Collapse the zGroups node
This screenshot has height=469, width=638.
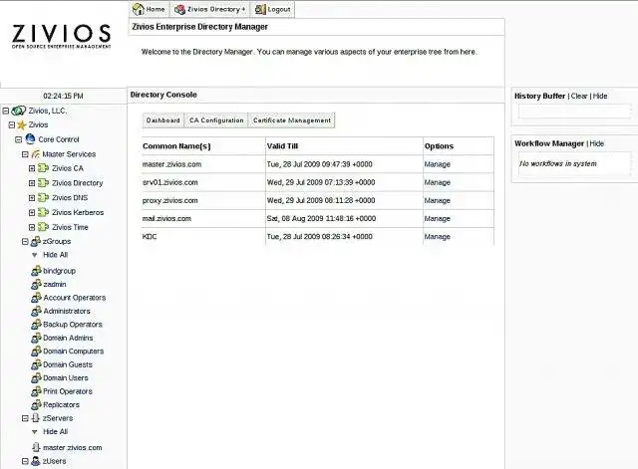click(x=25, y=242)
